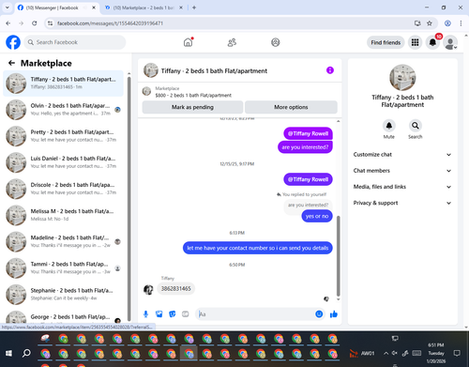
Task: Record a voice clip microphone icon
Action: pos(145,314)
